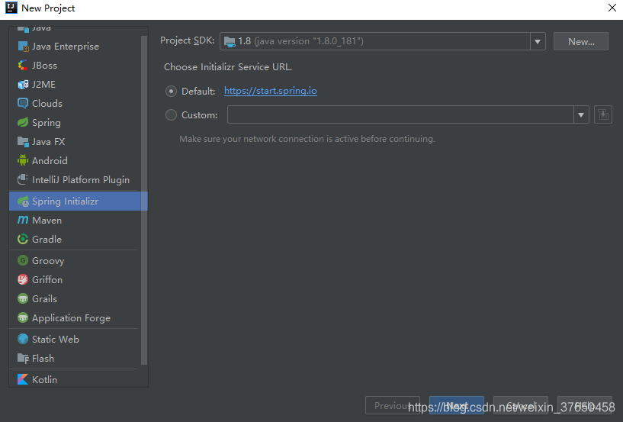Image resolution: width=623 pixels, height=422 pixels.
Task: Click the Gradle icon
Action: 23,239
